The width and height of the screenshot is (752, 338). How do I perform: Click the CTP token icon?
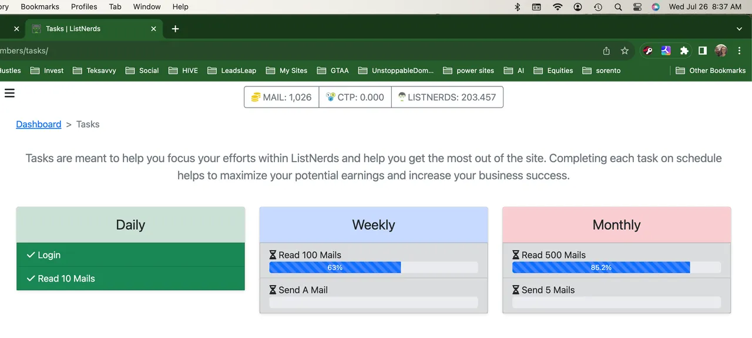331,97
